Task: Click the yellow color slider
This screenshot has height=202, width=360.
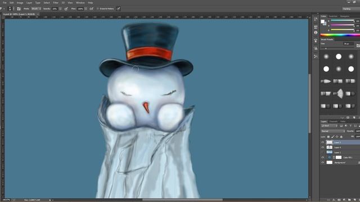Action: tap(343, 30)
